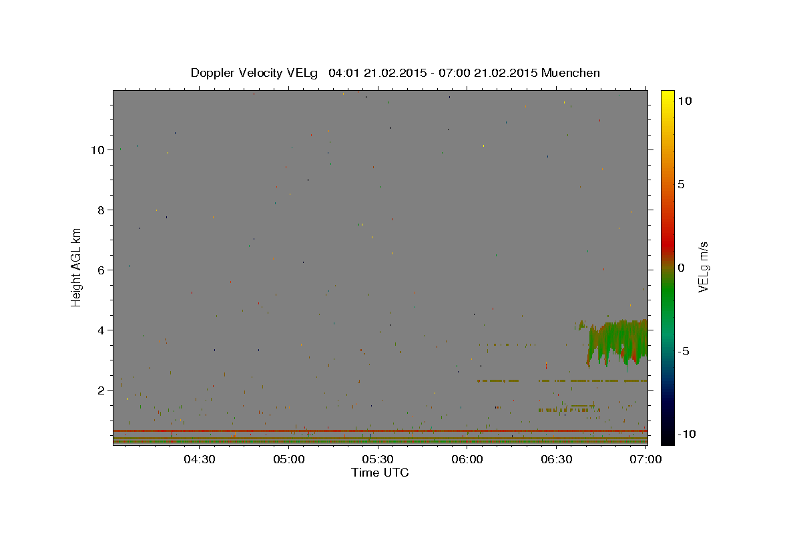801x534 pixels.
Task: Click the colorbar value 0 label
Action: (x=681, y=268)
